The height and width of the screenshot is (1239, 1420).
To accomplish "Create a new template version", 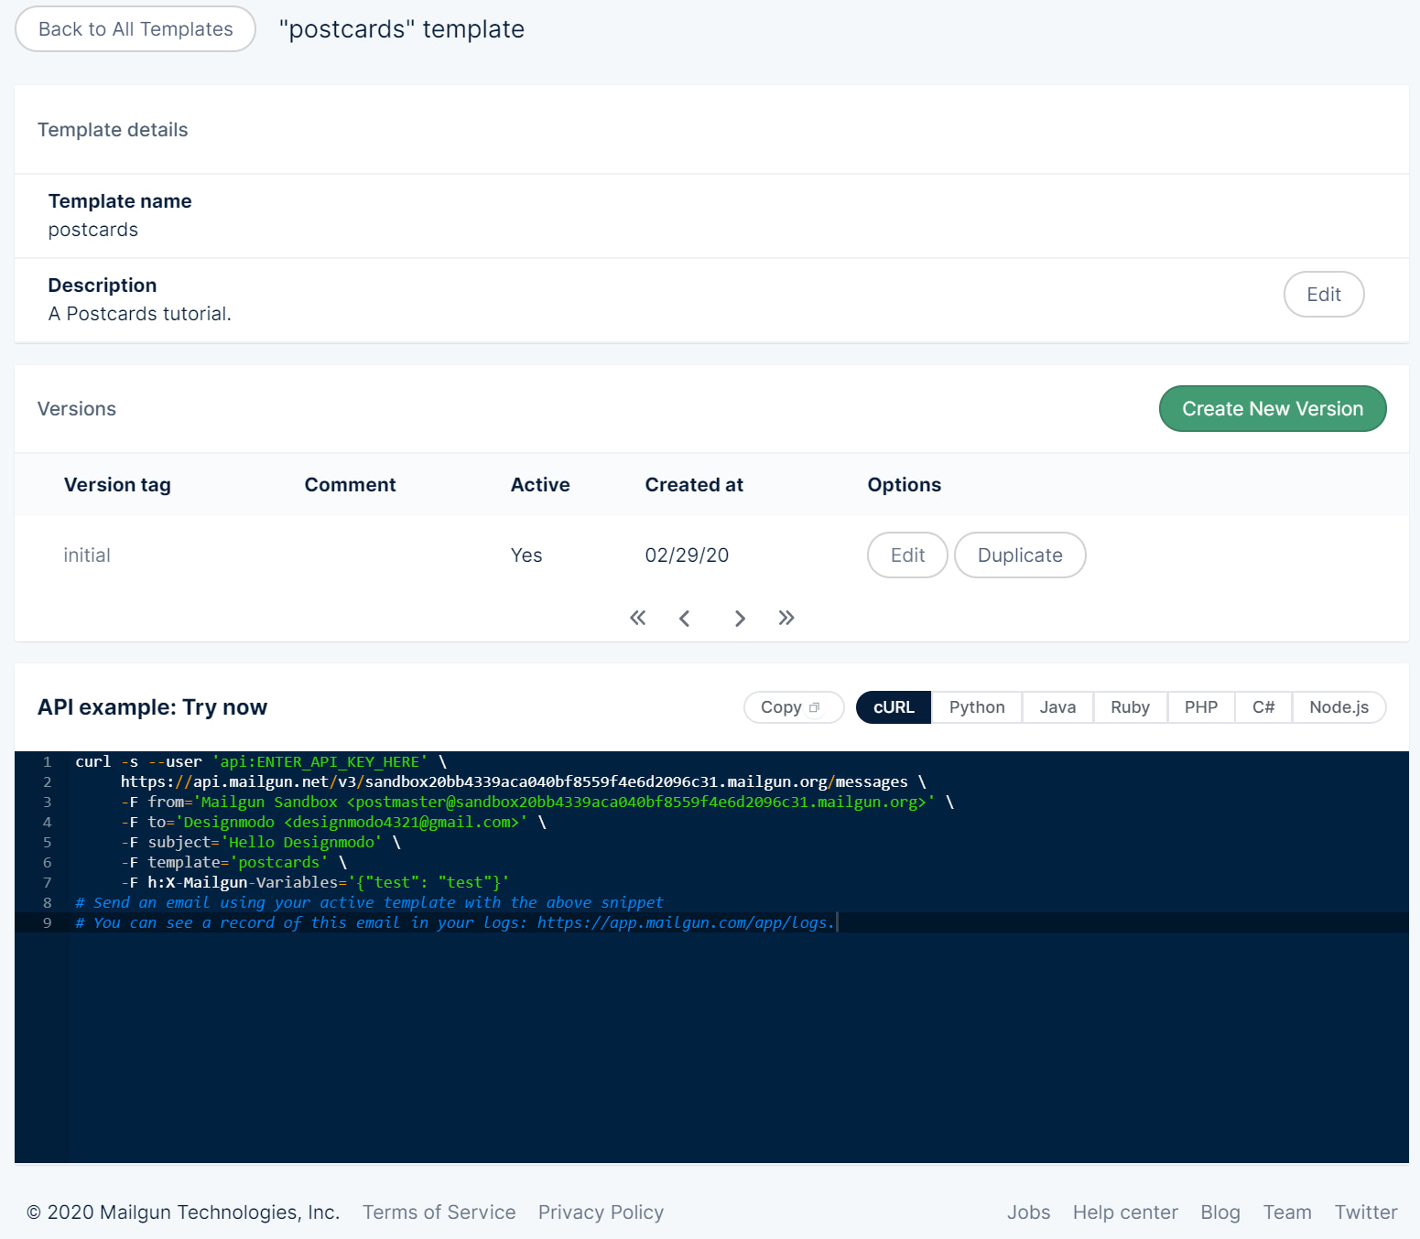I will (x=1273, y=409).
